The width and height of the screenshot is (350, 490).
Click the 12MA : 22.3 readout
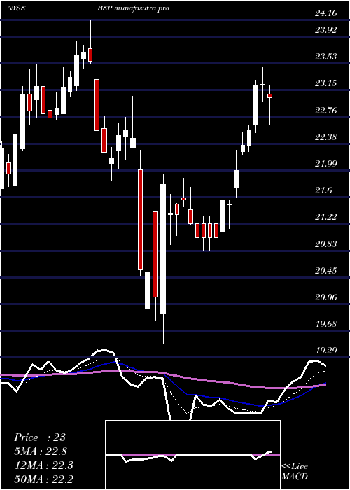coord(43,465)
